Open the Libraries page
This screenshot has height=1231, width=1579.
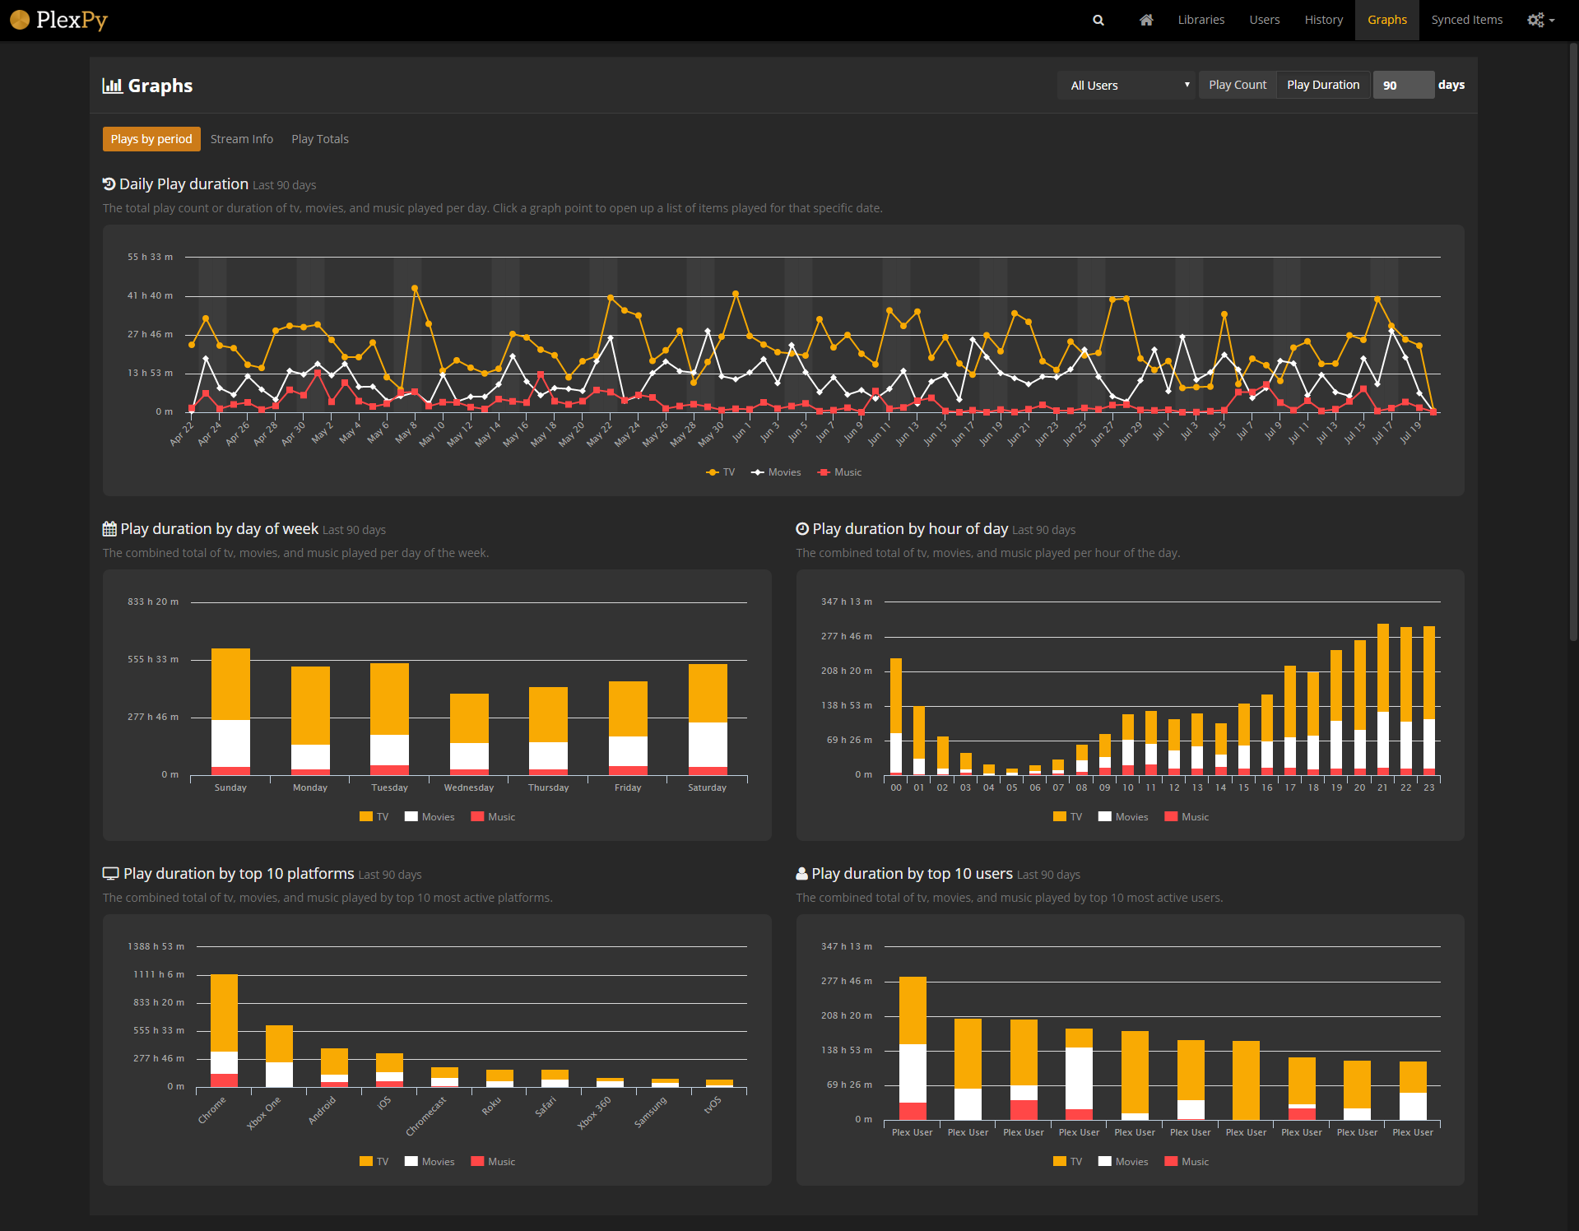coord(1201,20)
